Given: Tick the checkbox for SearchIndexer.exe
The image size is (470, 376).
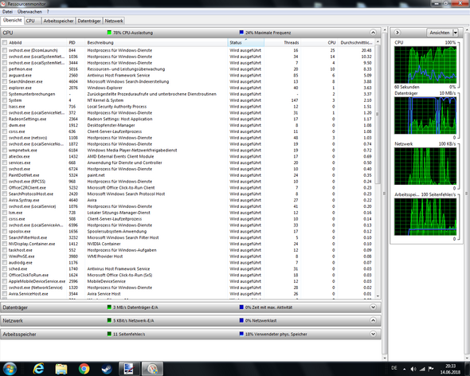Looking at the screenshot, I should pos(5,81).
